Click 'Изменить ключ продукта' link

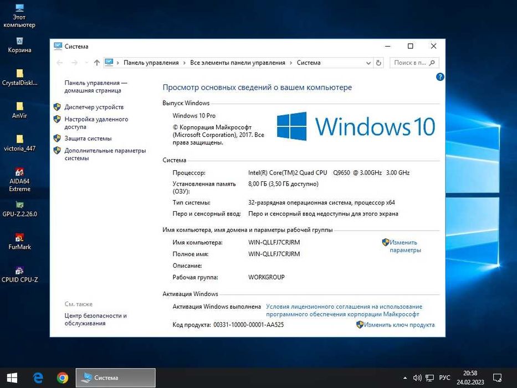pos(400,325)
